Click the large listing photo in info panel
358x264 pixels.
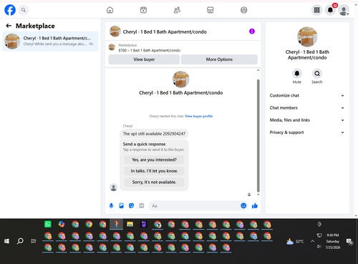pyautogui.click(x=307, y=36)
